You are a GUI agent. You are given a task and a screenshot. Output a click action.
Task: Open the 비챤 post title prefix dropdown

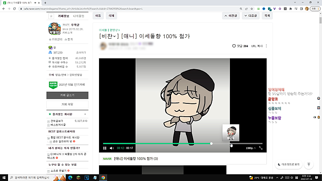coord(109,36)
